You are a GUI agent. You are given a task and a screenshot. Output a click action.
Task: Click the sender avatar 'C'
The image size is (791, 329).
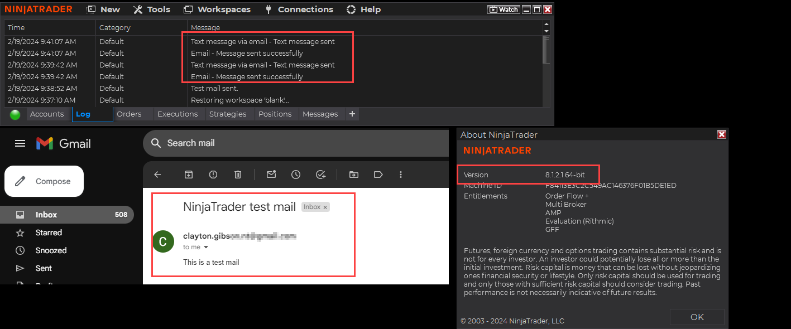click(x=163, y=241)
